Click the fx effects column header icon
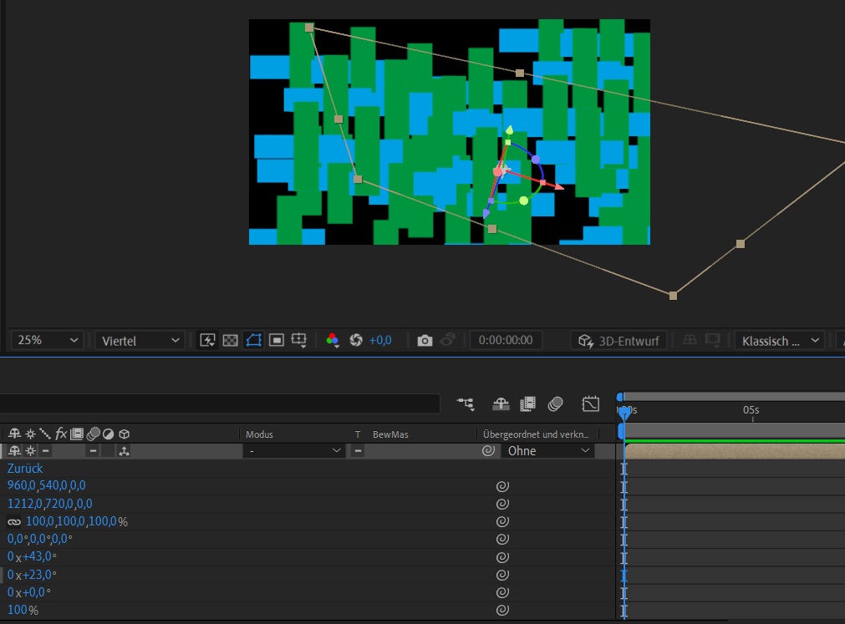The height and width of the screenshot is (624, 845). pos(61,434)
